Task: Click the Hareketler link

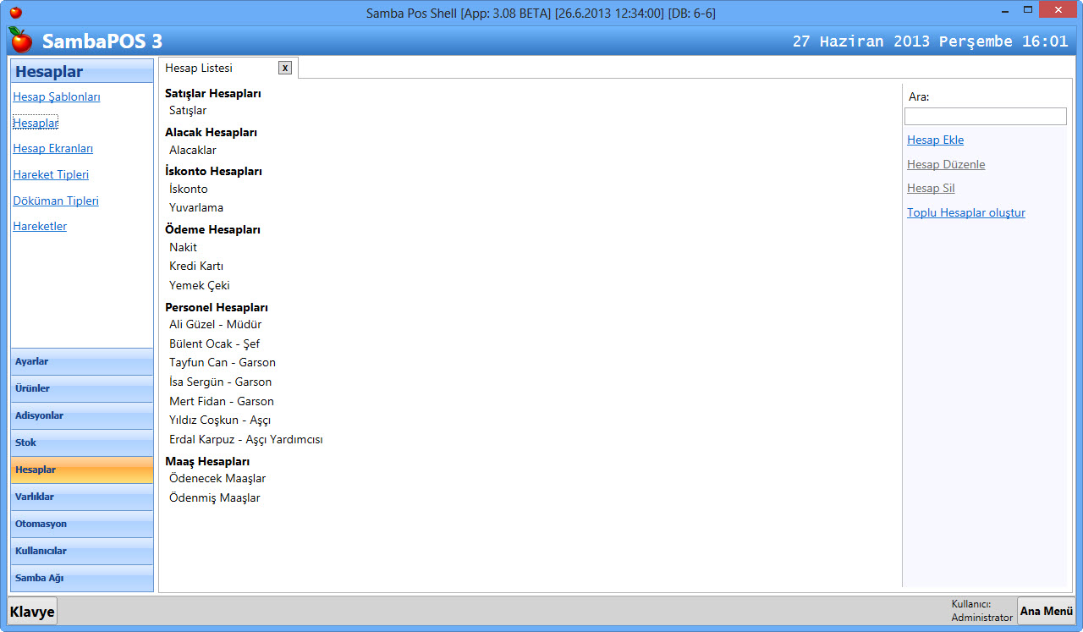Action: tap(40, 227)
